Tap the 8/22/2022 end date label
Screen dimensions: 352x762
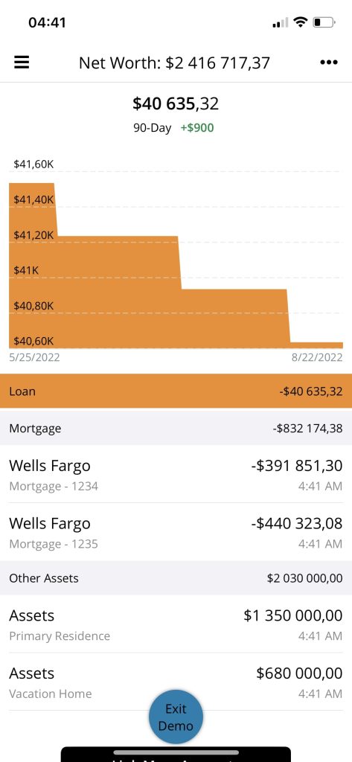[317, 357]
